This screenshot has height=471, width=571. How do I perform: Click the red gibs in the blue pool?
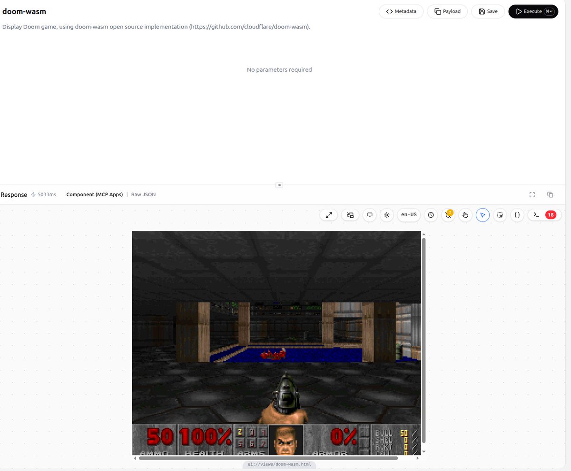click(x=273, y=354)
